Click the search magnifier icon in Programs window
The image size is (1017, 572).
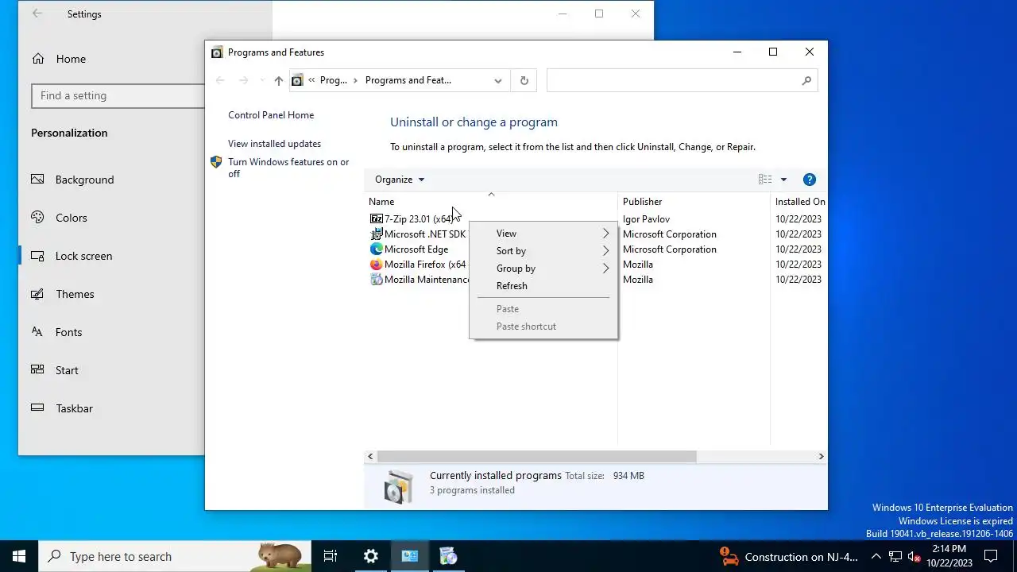tap(806, 80)
